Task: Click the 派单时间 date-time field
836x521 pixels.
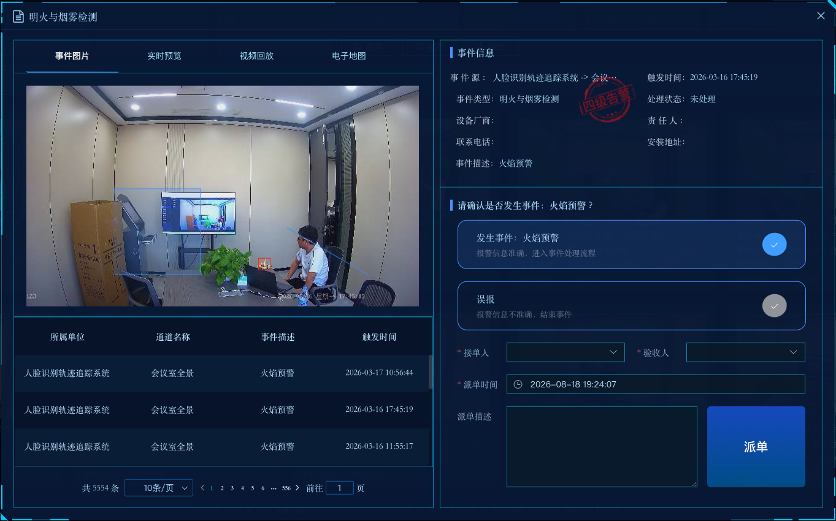Action: 656,384
